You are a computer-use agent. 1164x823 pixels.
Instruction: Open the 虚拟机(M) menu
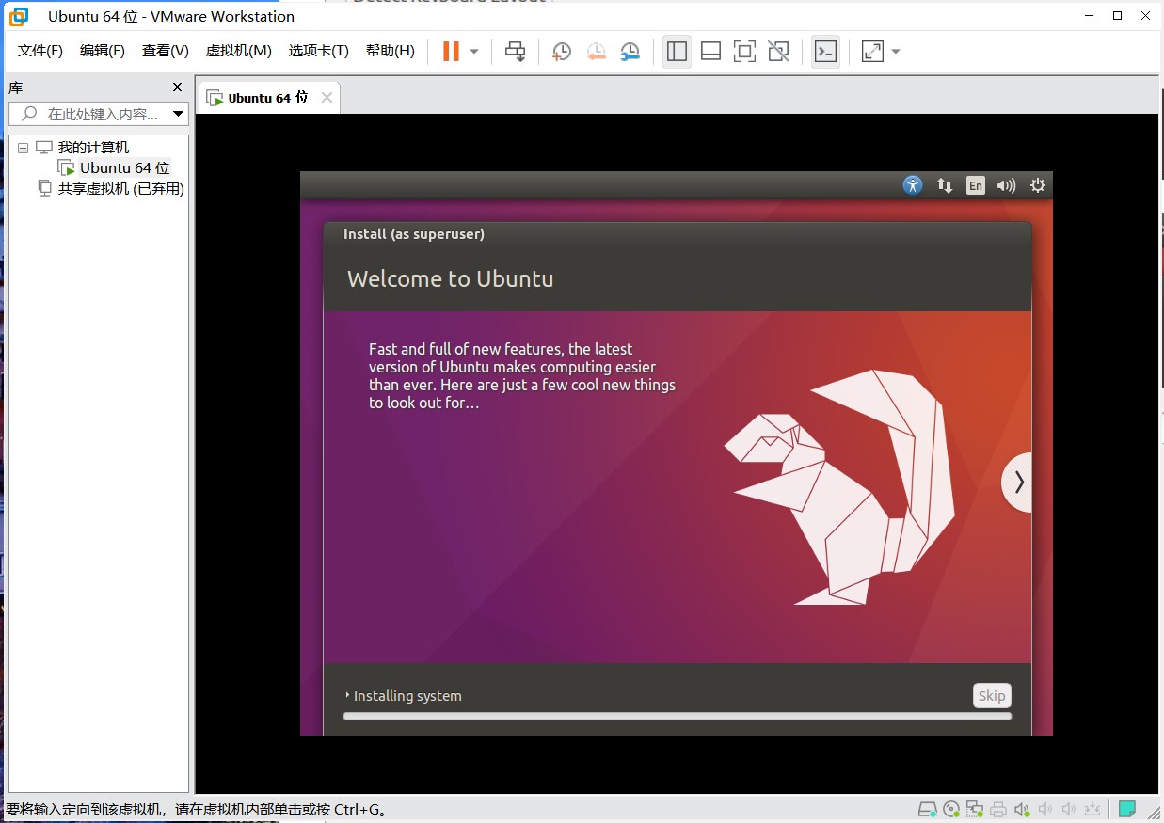coord(238,51)
